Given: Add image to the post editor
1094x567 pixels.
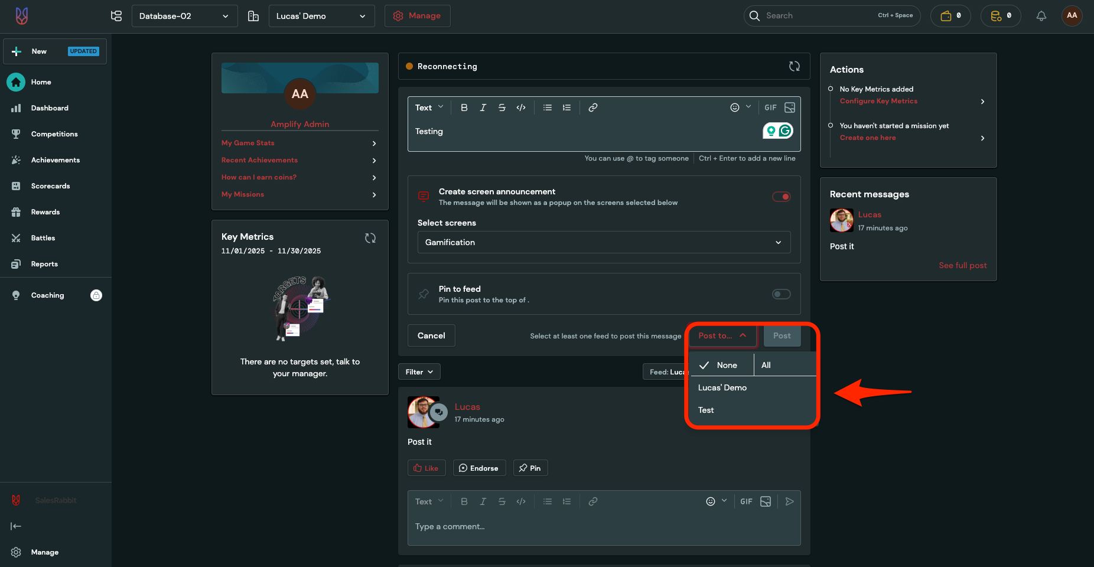Looking at the screenshot, I should (789, 107).
